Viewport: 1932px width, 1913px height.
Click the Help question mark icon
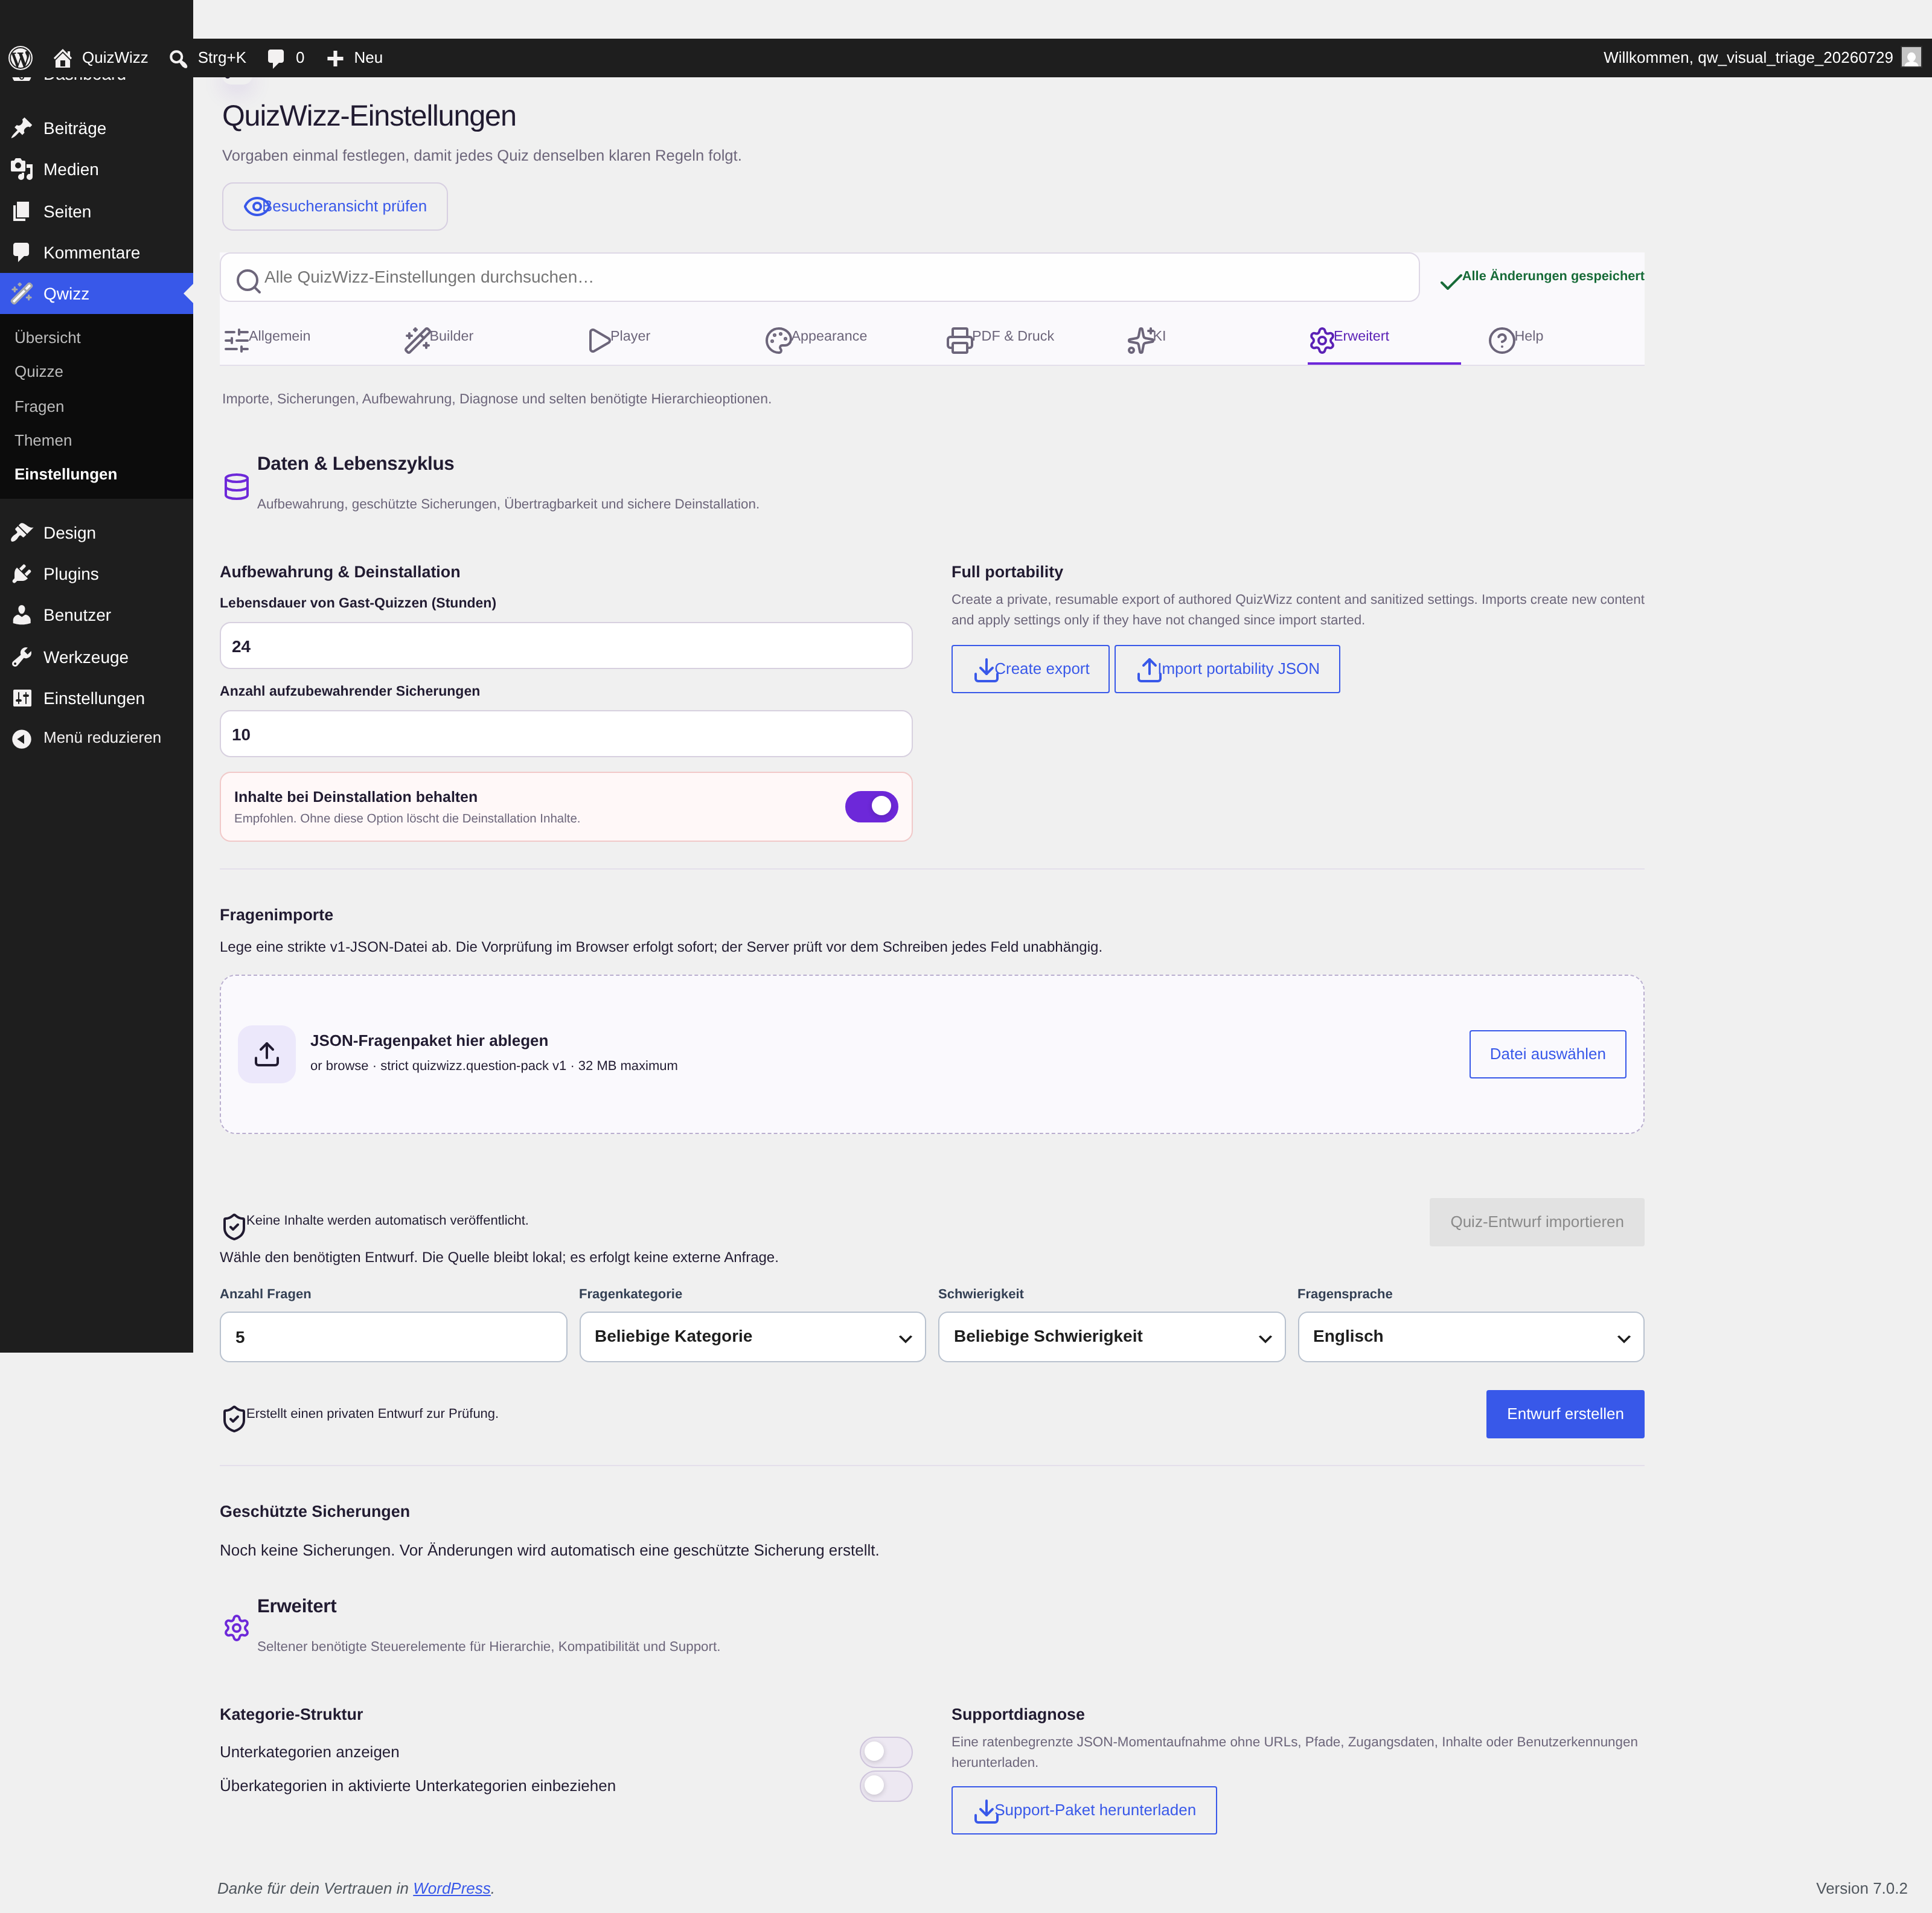point(1501,340)
